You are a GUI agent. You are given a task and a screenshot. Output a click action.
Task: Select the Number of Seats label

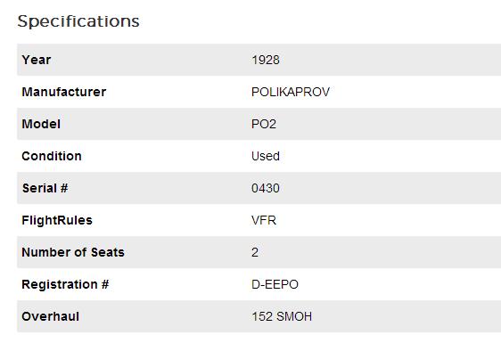pos(73,252)
